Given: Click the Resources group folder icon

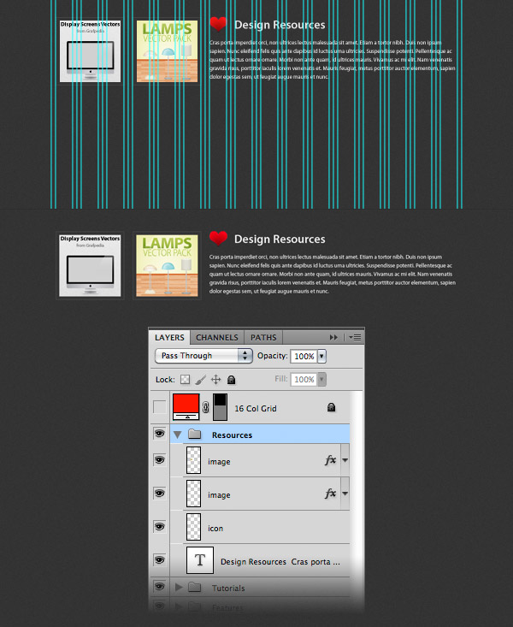Looking at the screenshot, I should pyautogui.click(x=194, y=434).
